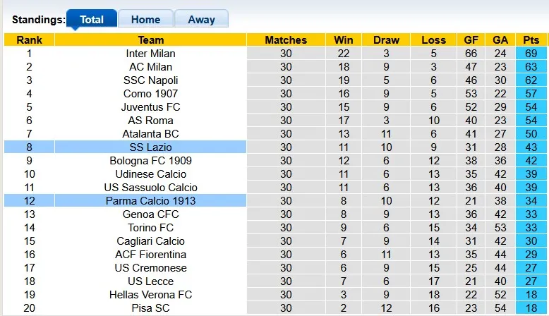549x316 pixels.
Task: Open the Inter Milan team link
Action: (150, 54)
